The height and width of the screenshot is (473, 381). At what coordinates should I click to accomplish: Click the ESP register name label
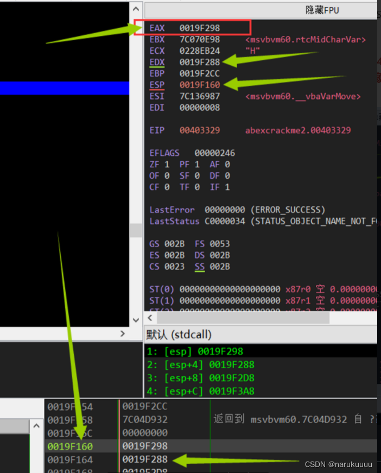(157, 85)
